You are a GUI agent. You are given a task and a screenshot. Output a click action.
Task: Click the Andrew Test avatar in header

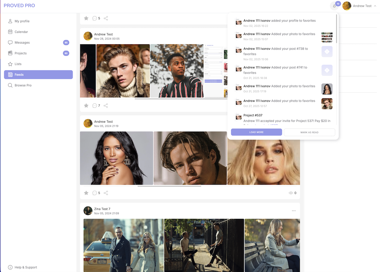[x=347, y=6]
